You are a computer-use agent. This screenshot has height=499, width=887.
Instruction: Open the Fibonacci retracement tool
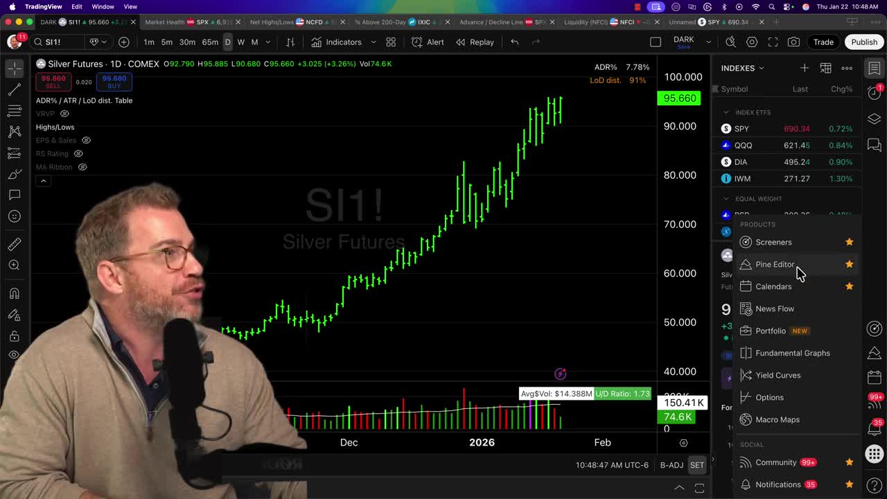pos(15,110)
